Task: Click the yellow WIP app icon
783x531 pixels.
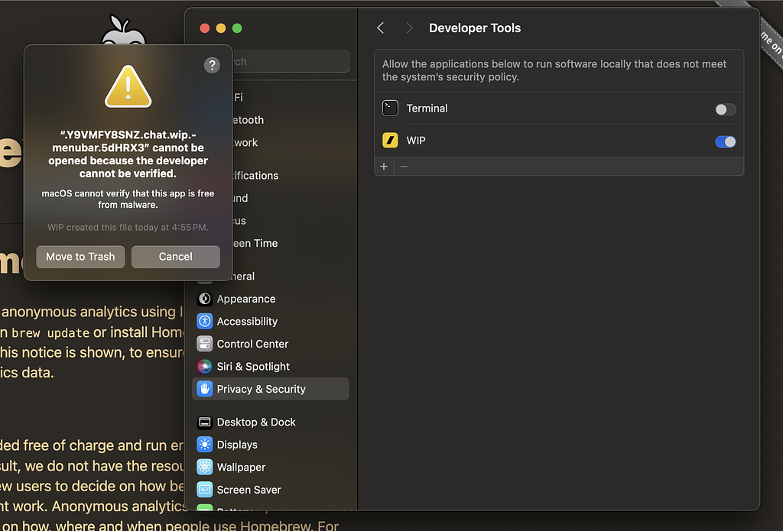Action: 391,141
